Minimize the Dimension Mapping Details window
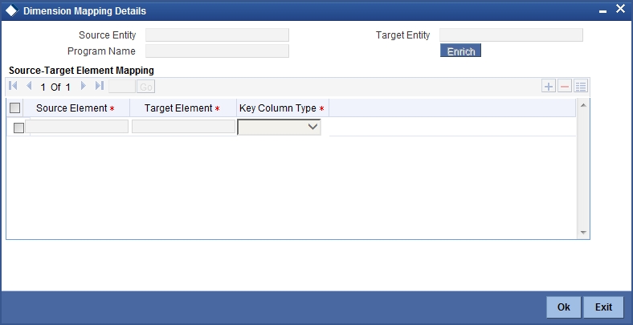This screenshot has height=325, width=633. pos(602,12)
